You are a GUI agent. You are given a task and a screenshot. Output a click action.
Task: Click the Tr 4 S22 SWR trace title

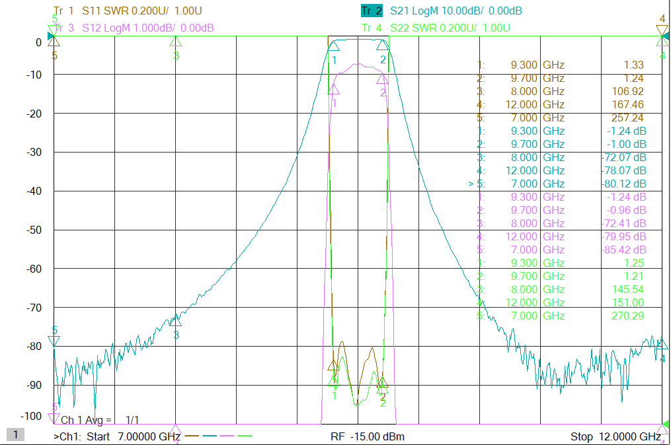436,28
